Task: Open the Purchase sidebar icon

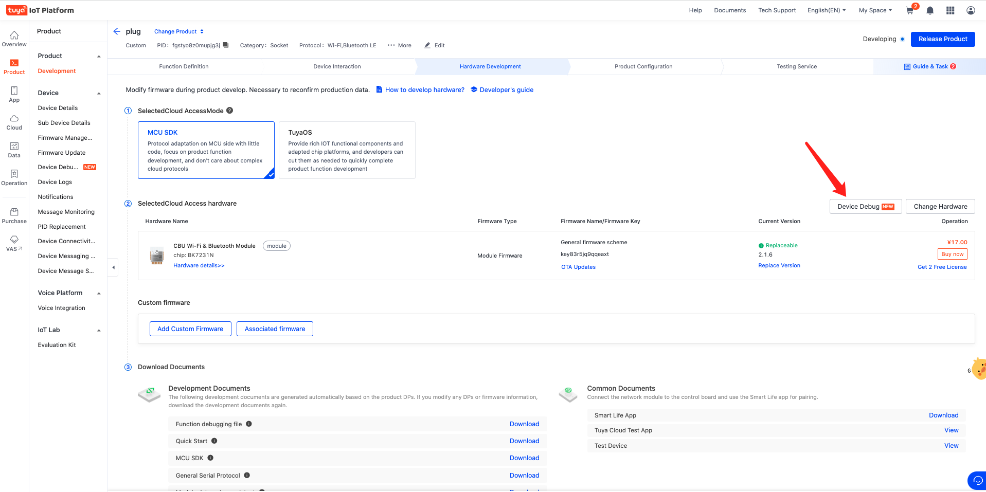Action: point(14,216)
